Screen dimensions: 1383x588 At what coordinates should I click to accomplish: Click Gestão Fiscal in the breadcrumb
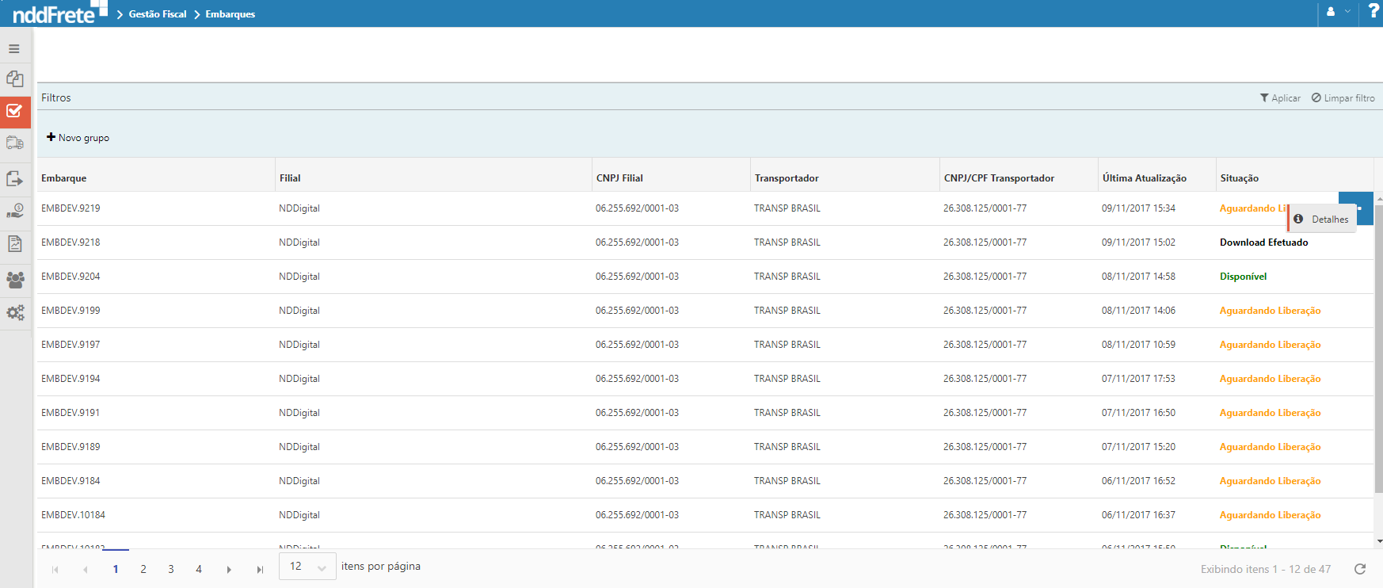coord(158,14)
